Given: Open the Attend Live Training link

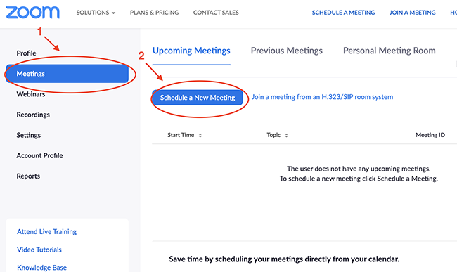Looking at the screenshot, I should (46, 231).
